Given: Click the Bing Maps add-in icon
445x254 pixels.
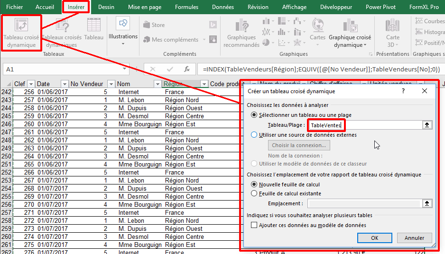Looking at the screenshot, I should pos(213,25).
